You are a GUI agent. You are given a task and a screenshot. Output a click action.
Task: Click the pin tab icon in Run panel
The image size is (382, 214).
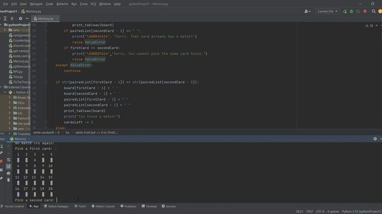point(1,178)
